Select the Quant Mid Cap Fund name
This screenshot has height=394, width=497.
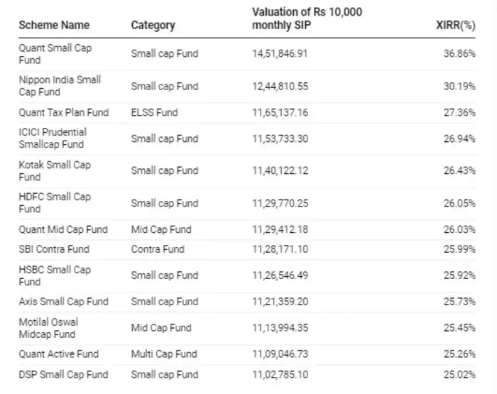tap(63, 229)
